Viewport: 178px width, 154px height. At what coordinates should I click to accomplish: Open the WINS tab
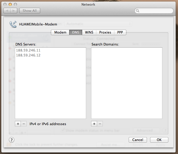89,32
